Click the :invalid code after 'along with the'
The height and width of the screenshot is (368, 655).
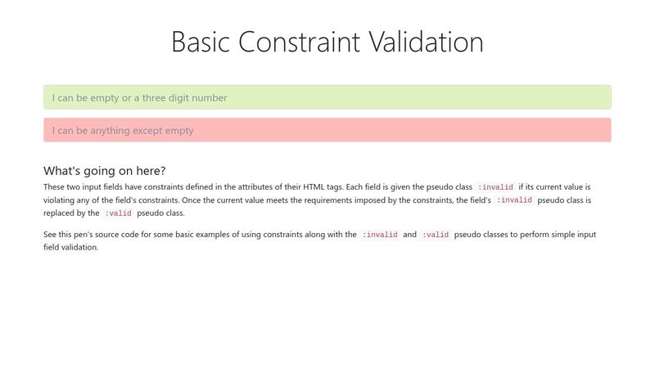(380, 235)
